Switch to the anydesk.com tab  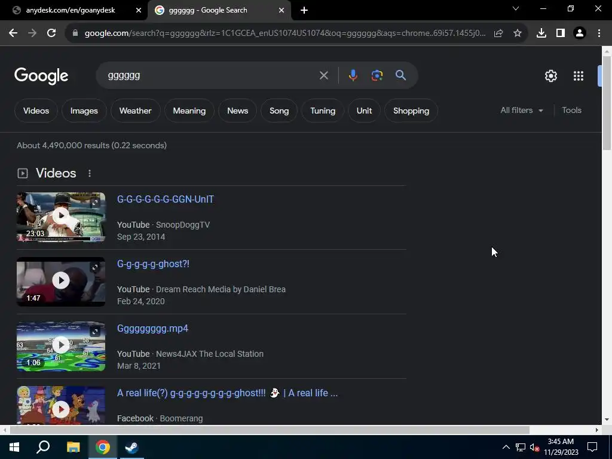click(71, 10)
